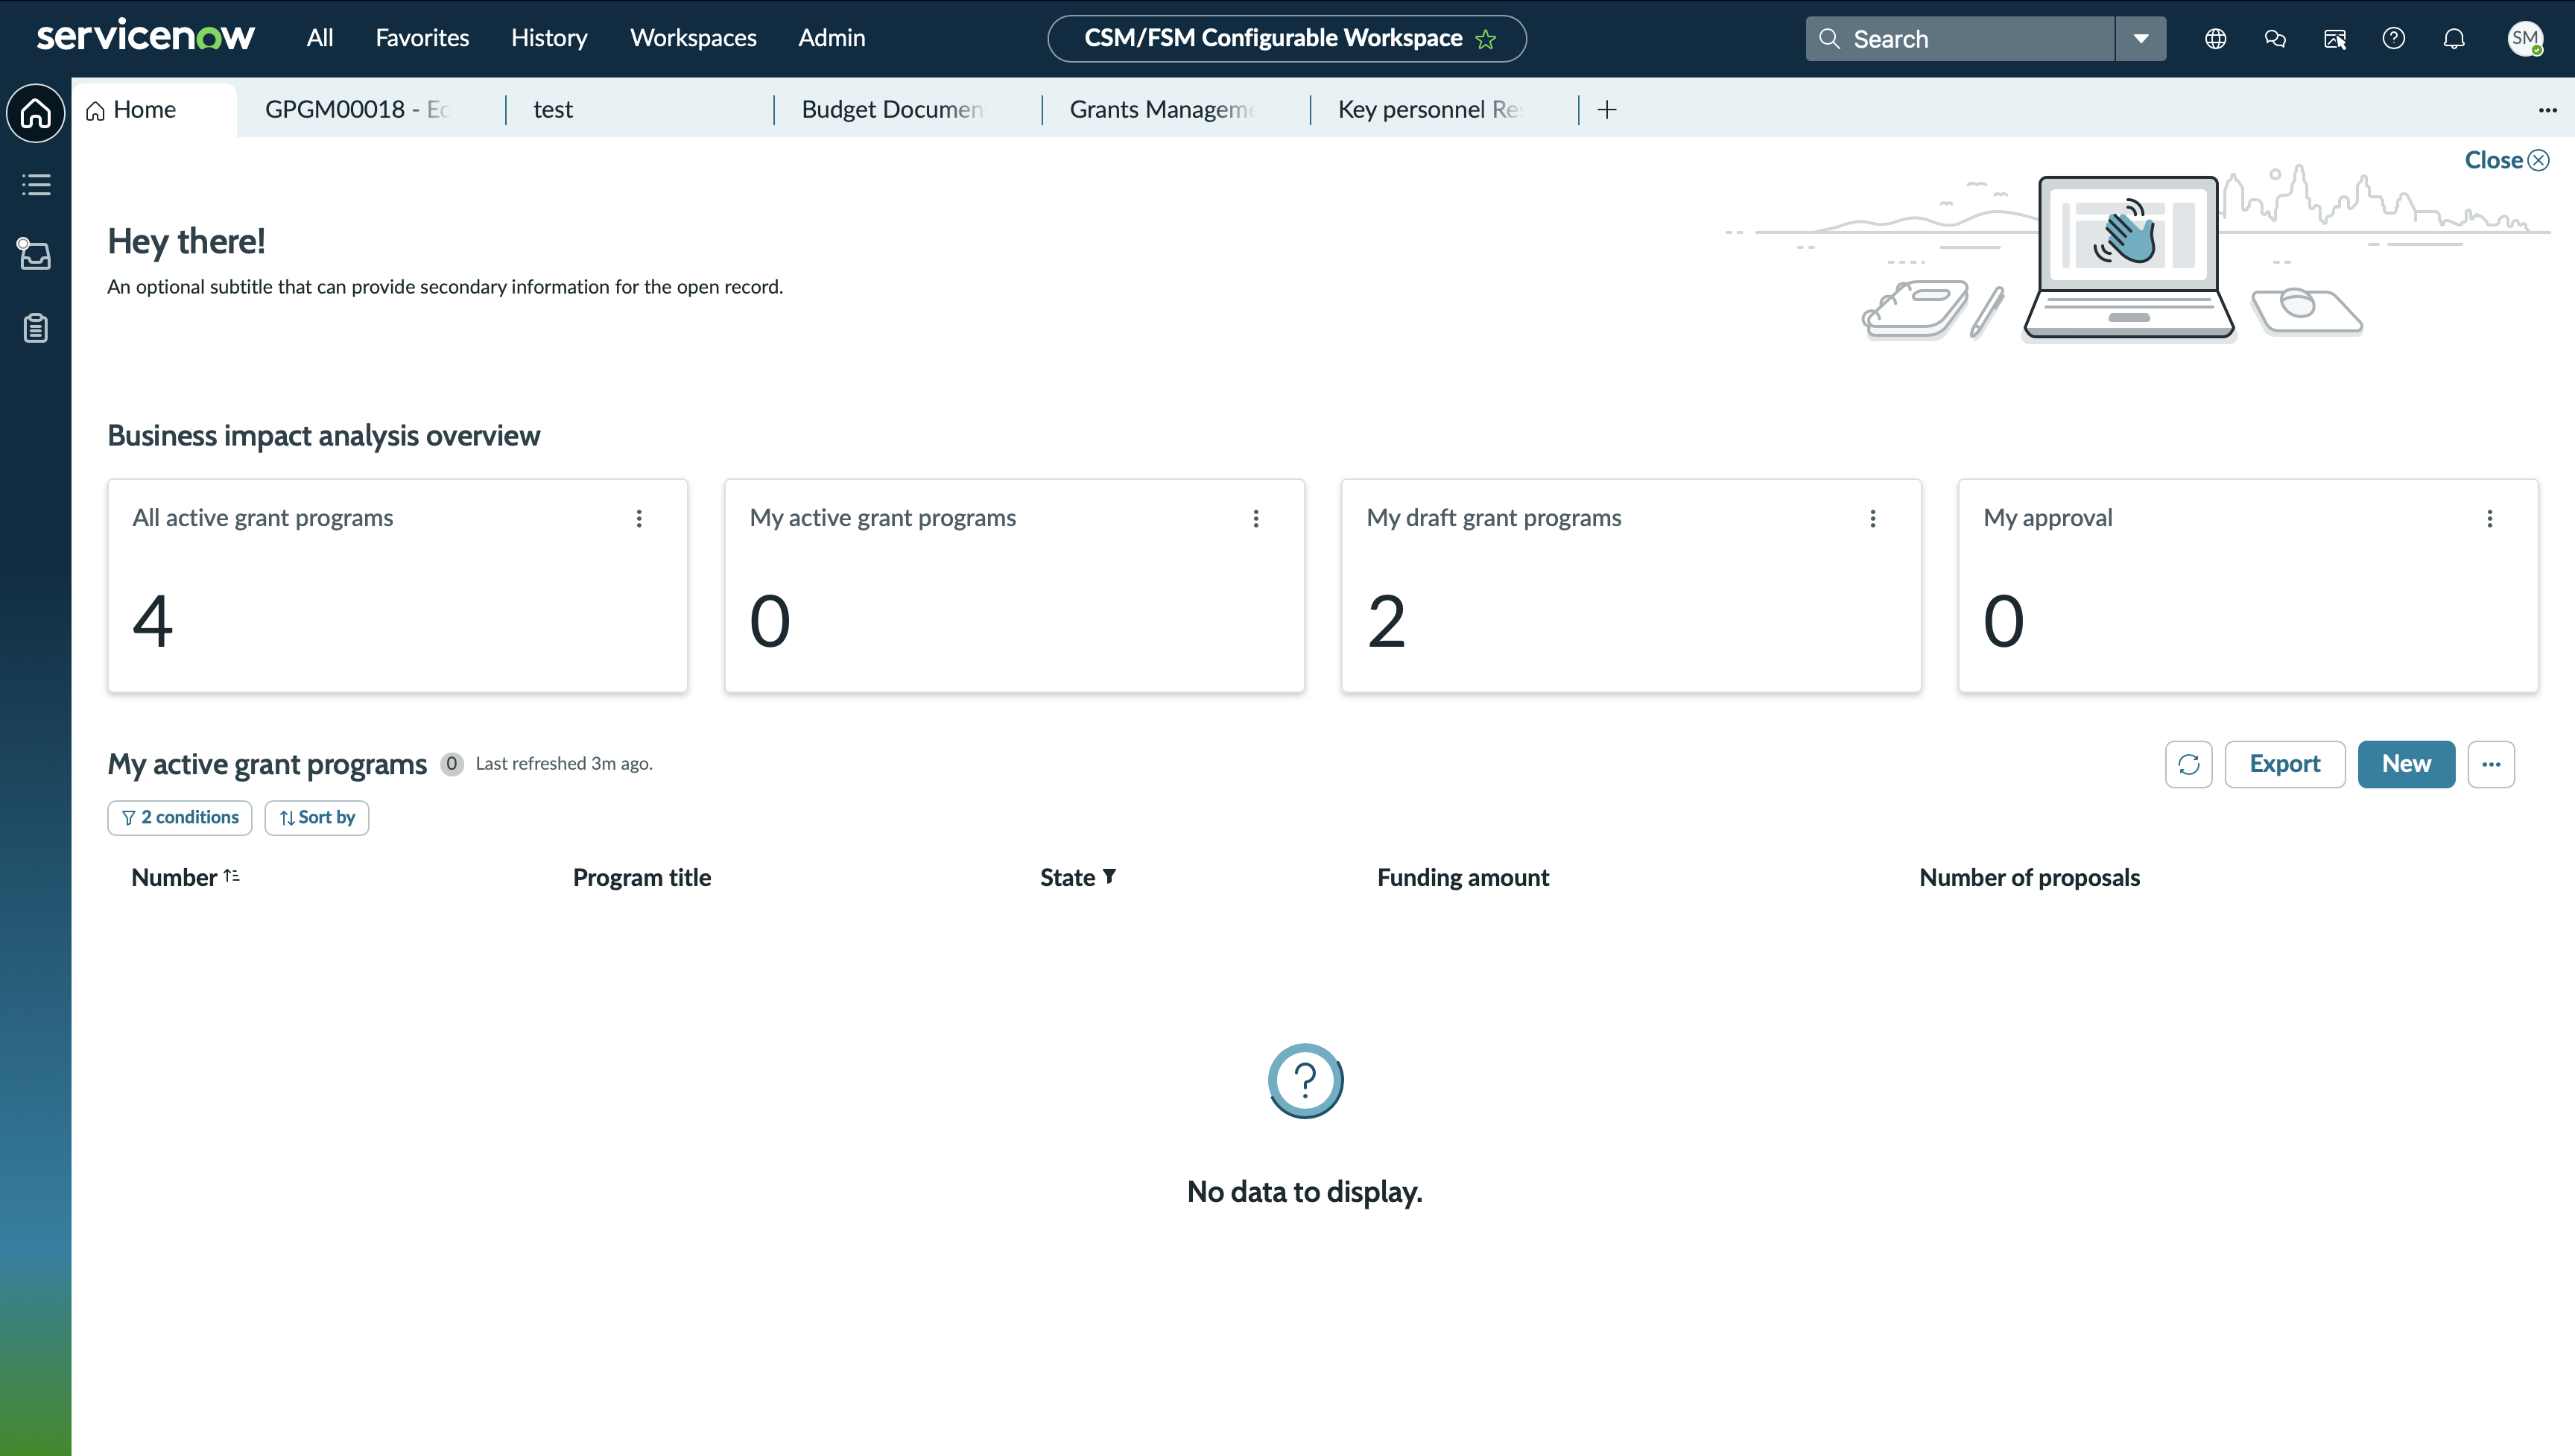The image size is (2575, 1456).
Task: Open the Admin menu
Action: (x=832, y=38)
